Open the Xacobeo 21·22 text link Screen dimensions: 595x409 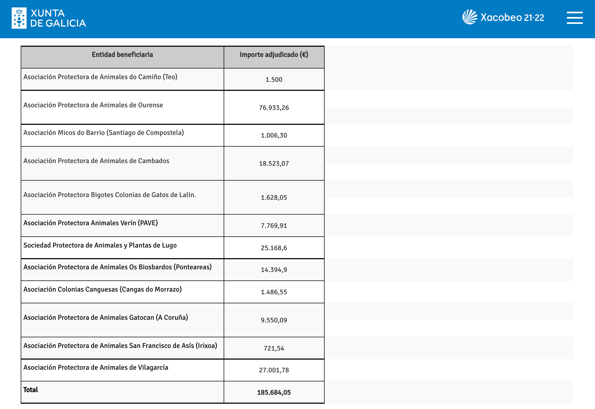click(512, 18)
